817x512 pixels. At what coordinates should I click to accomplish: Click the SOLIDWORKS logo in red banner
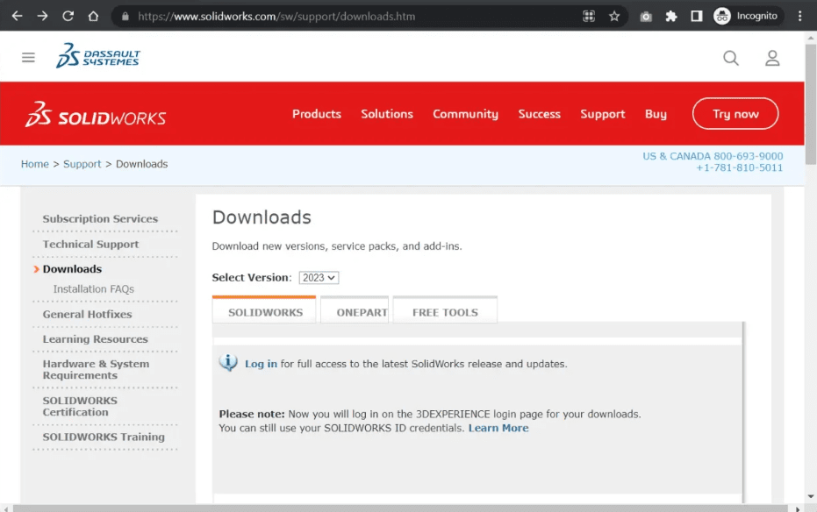96,115
